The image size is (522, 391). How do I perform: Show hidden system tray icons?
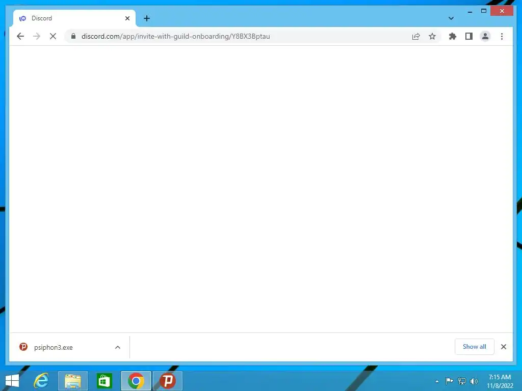[437, 381]
